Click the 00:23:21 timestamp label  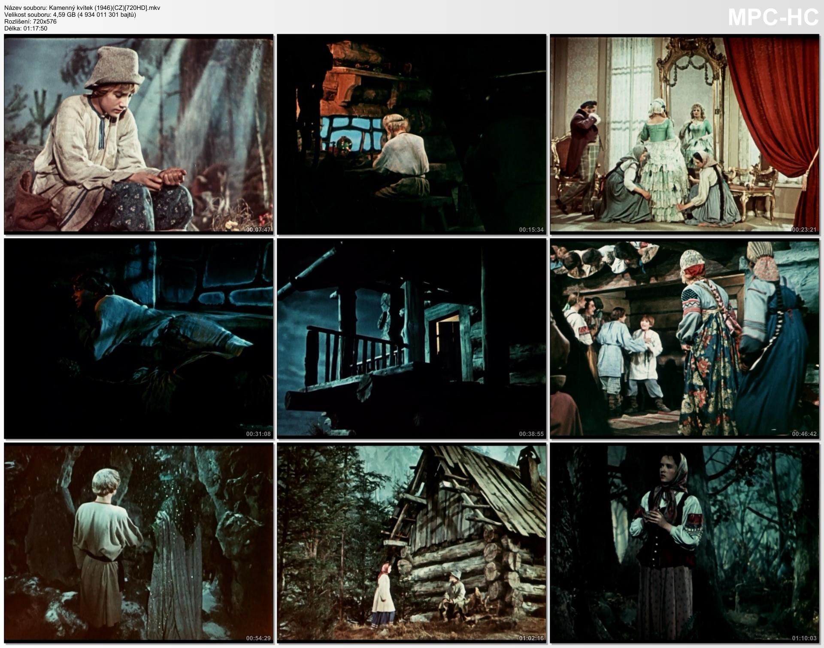tap(805, 230)
